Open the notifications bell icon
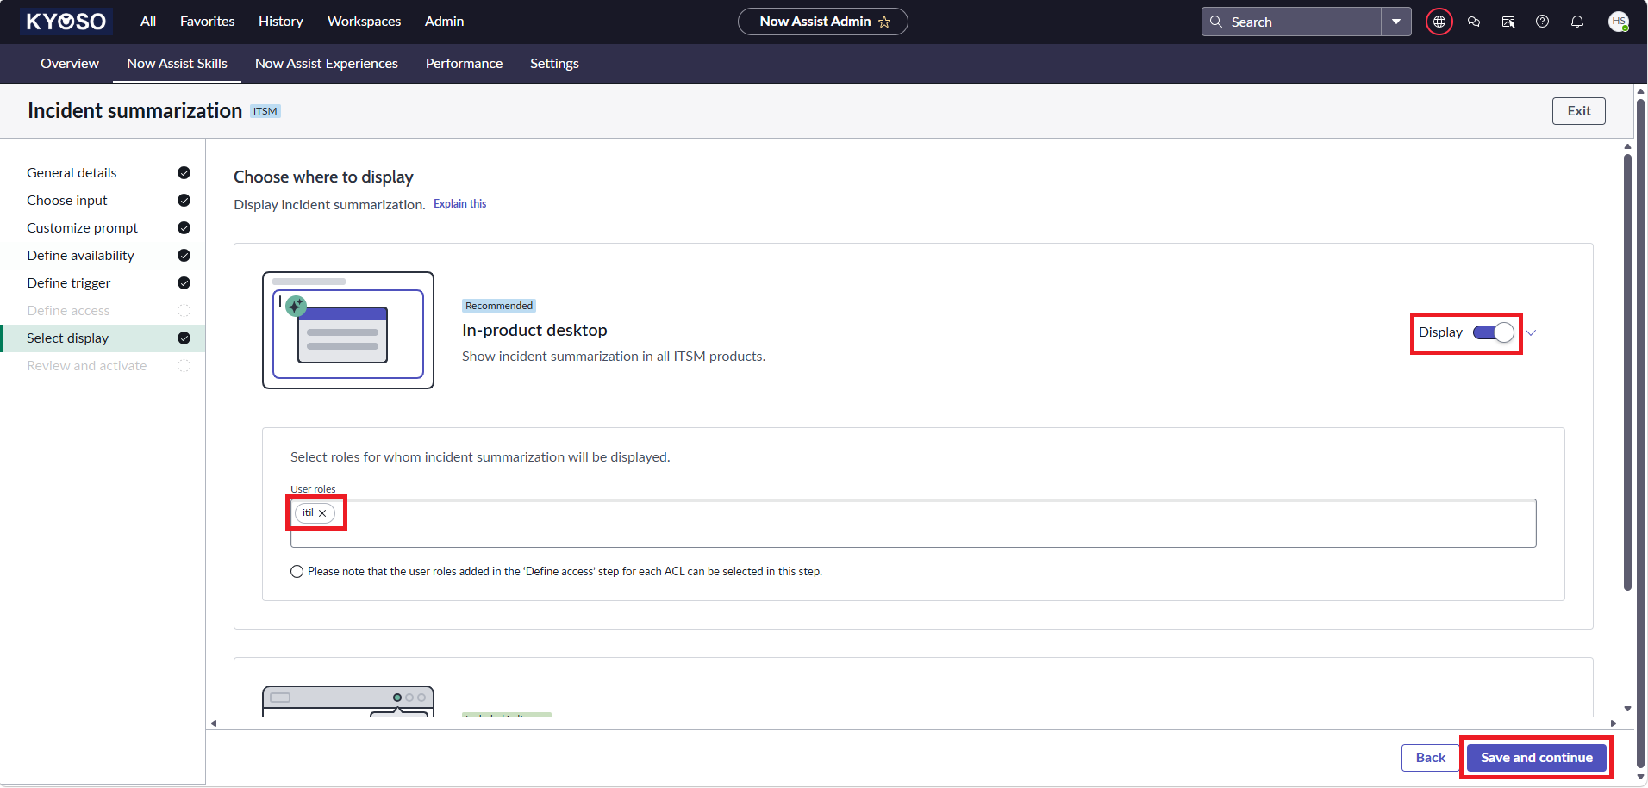The width and height of the screenshot is (1648, 788). (x=1577, y=22)
